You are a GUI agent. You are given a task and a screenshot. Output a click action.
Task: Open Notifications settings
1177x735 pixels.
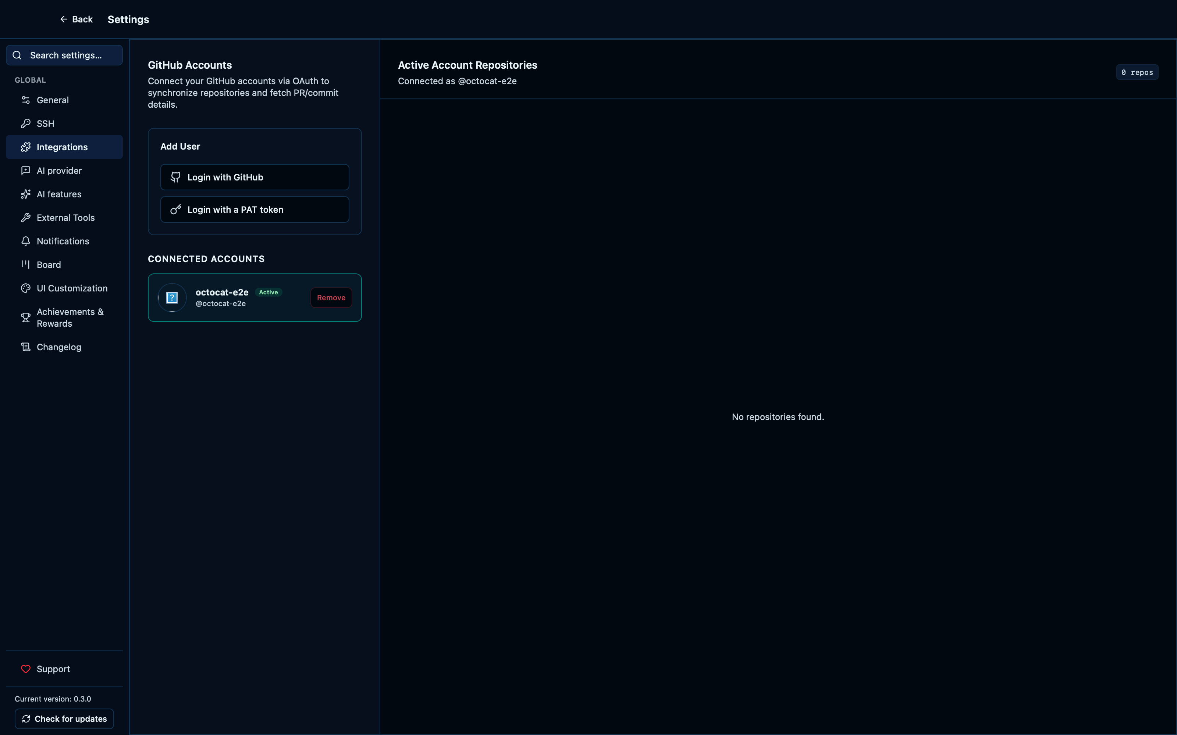coord(64,241)
